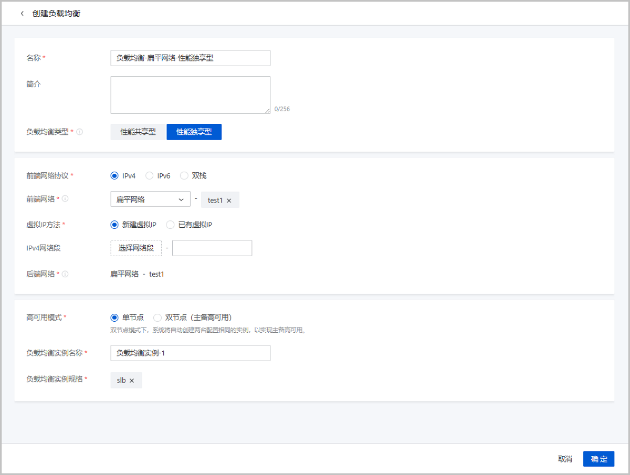Select 单节点 high availability mode

[x=114, y=318]
